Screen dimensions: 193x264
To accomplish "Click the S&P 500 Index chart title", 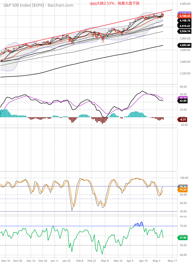I will pyautogui.click(x=38, y=5).
